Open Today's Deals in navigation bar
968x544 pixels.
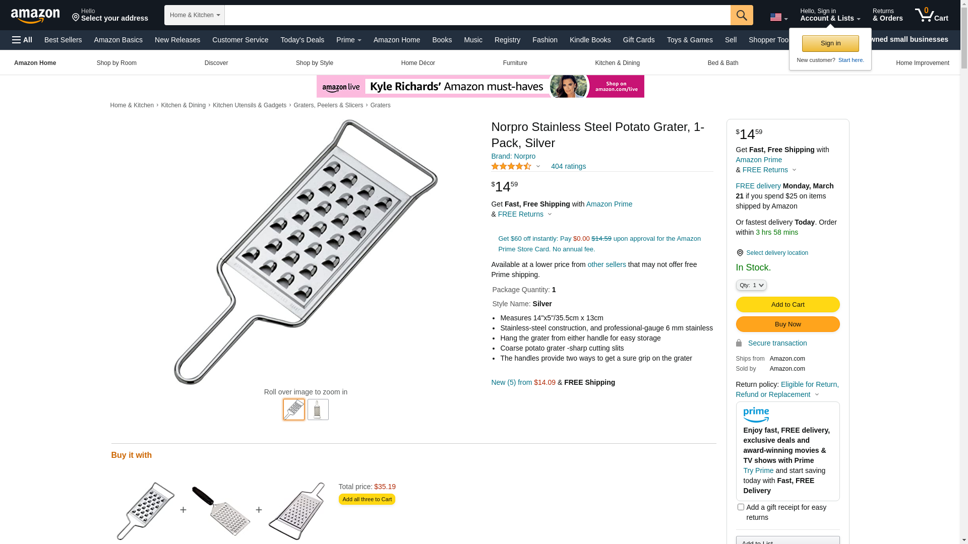[x=302, y=40]
